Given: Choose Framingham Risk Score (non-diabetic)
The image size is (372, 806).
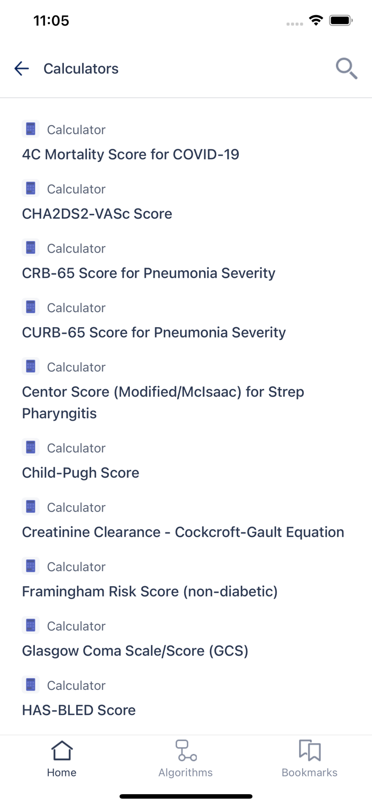Looking at the screenshot, I should coord(150,592).
